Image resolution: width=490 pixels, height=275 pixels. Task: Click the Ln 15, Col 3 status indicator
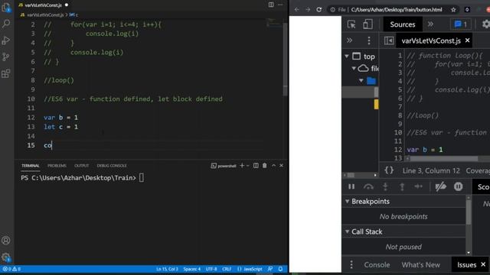167,269
